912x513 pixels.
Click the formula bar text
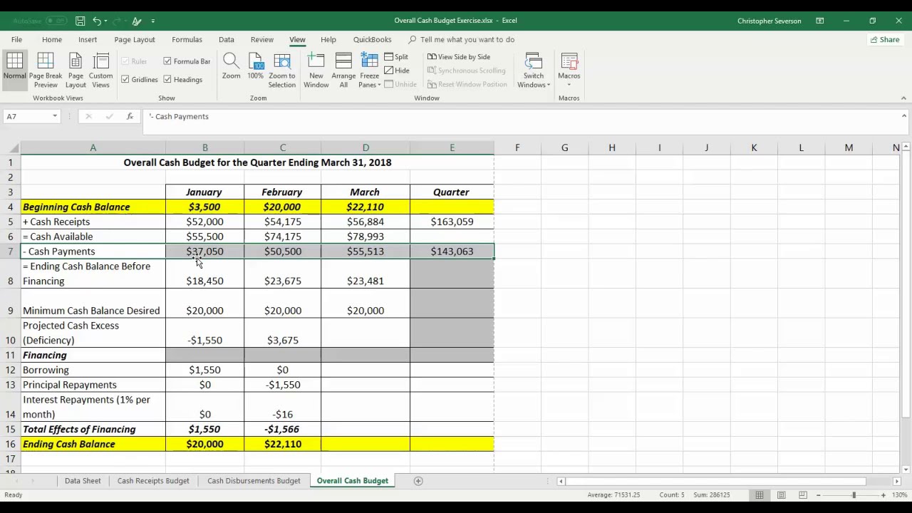(179, 116)
